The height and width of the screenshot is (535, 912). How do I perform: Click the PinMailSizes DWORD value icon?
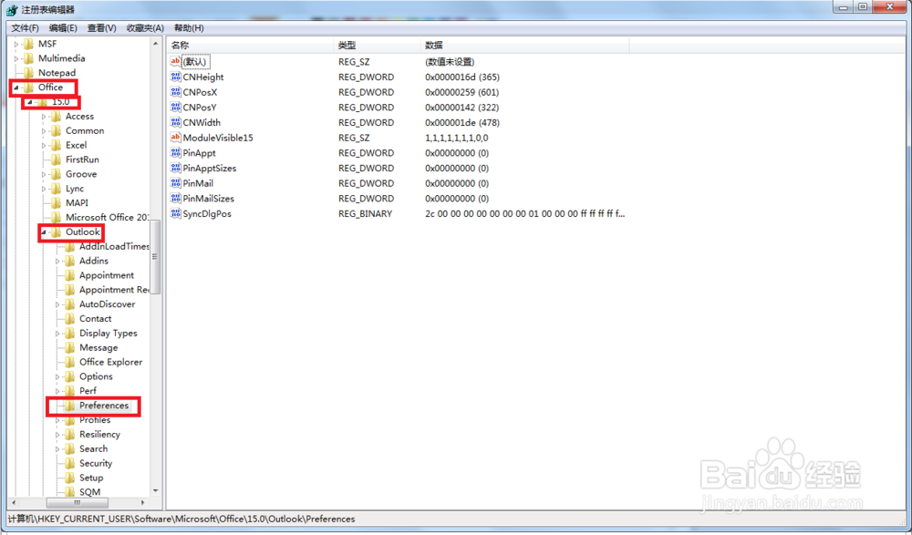pyautogui.click(x=176, y=198)
